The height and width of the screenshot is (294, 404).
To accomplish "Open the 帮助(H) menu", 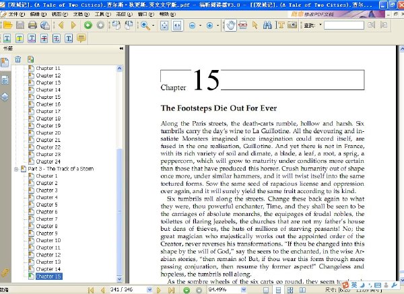I will [168, 14].
